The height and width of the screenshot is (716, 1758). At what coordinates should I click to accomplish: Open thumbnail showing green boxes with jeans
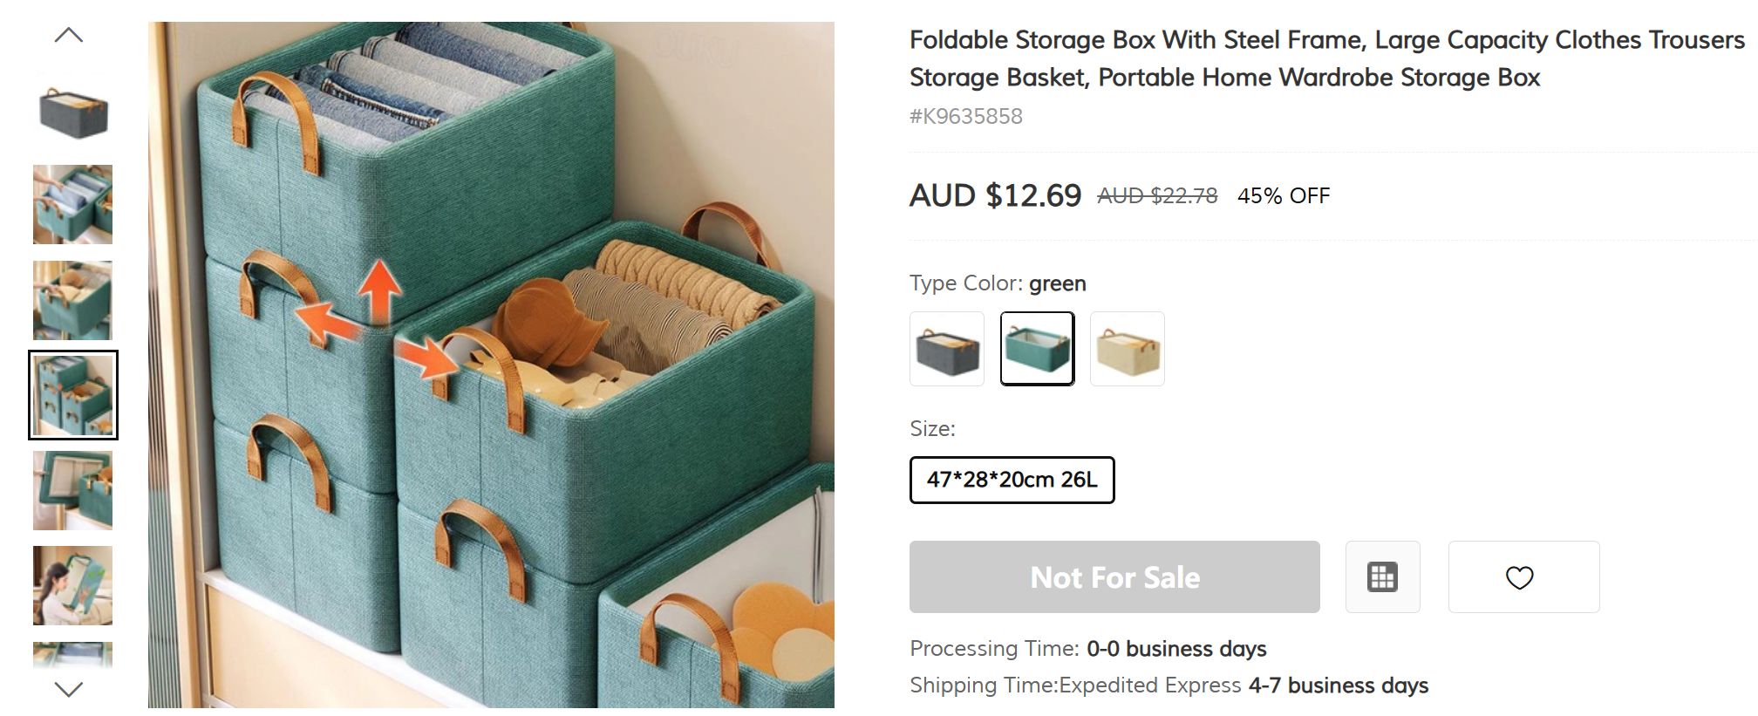(x=73, y=205)
